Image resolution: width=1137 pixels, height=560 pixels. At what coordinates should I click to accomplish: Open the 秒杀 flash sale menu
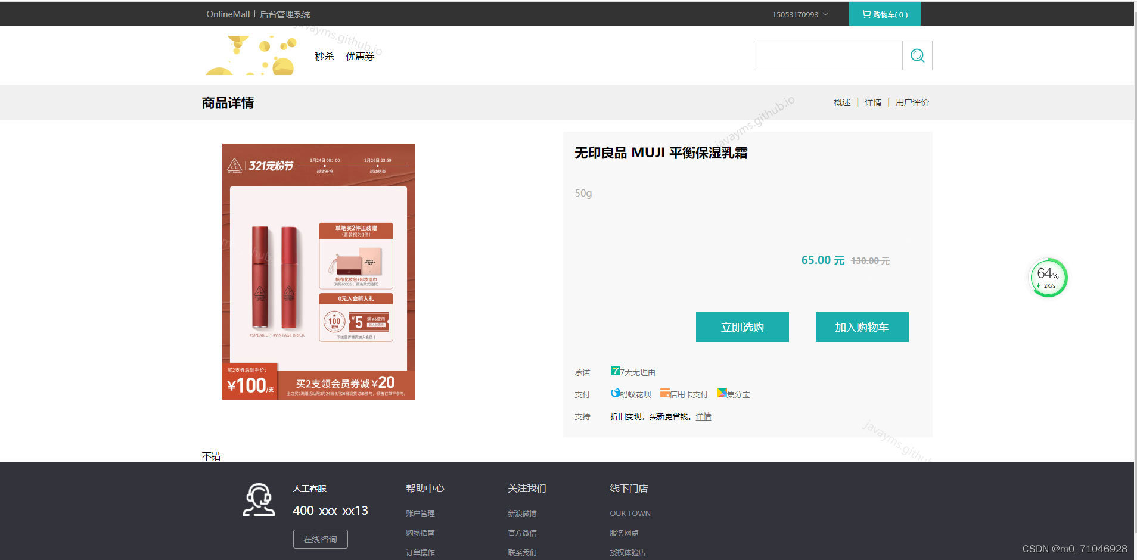[324, 56]
